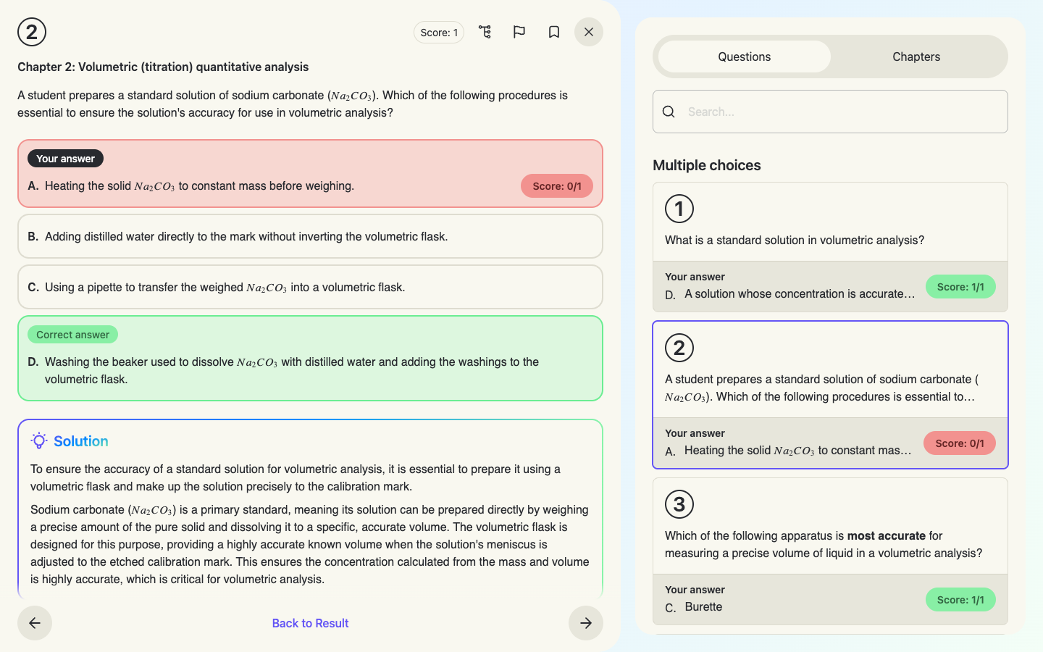This screenshot has height=652, width=1043.
Task: Click the number 3 circle icon in list
Action: [679, 504]
